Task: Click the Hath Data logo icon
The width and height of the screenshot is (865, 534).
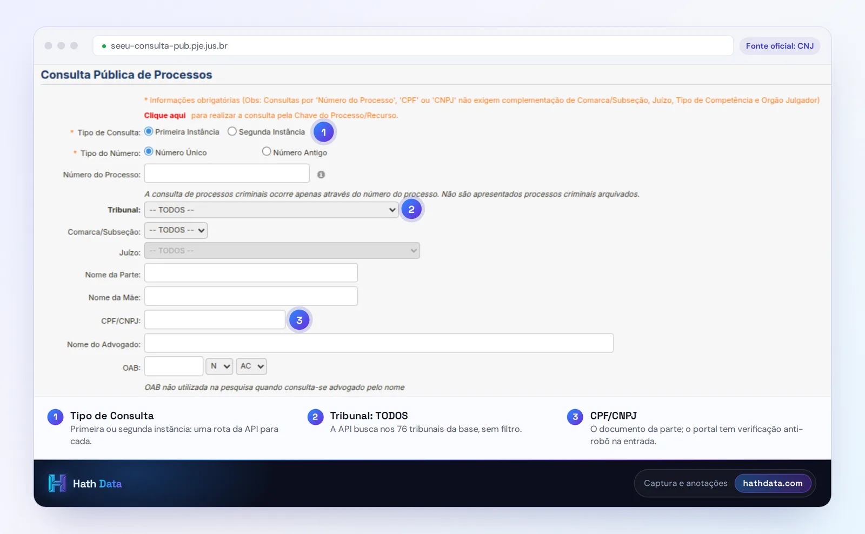Action: point(57,483)
